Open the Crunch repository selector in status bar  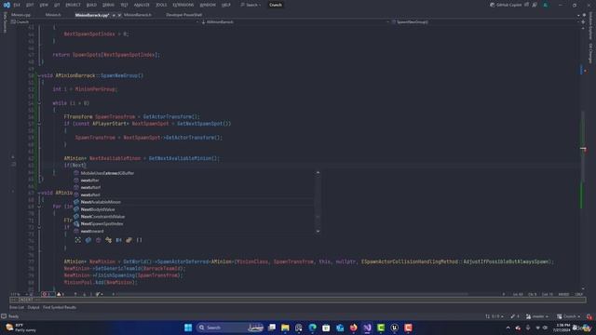pyautogui.click(x=569, y=316)
